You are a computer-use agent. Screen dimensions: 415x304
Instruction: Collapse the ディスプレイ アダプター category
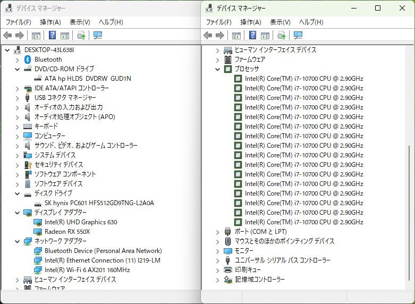(x=17, y=213)
